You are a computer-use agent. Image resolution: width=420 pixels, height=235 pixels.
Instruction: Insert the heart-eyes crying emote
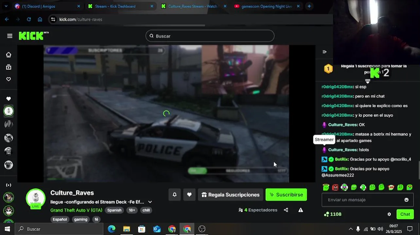[x=409, y=187]
